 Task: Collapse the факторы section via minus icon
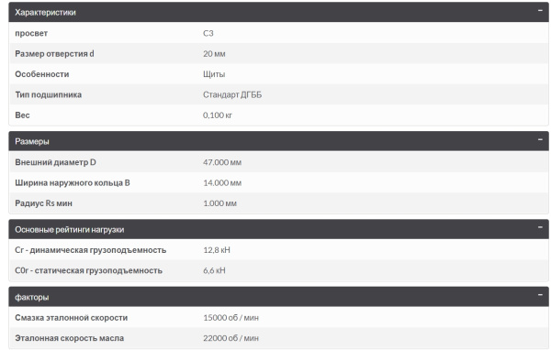click(540, 295)
